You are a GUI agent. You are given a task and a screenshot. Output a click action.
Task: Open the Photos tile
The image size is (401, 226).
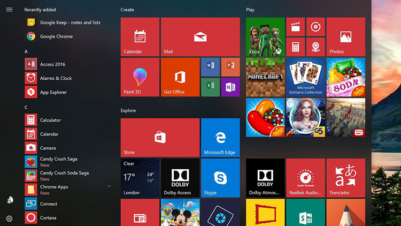tap(346, 37)
